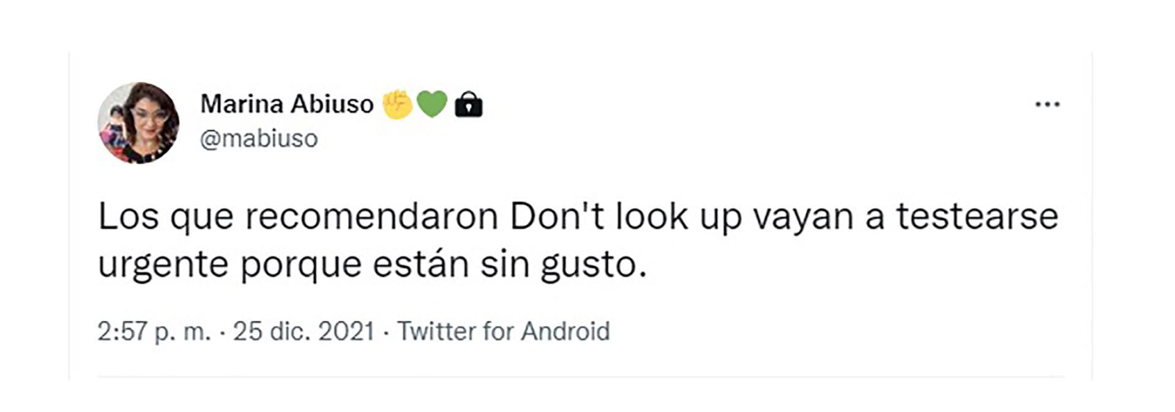Open the Twitter for Android source link
1175x412 pixels.
[503, 331]
